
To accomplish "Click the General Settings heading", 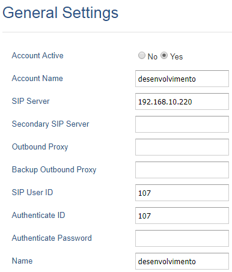I will (60, 13).
